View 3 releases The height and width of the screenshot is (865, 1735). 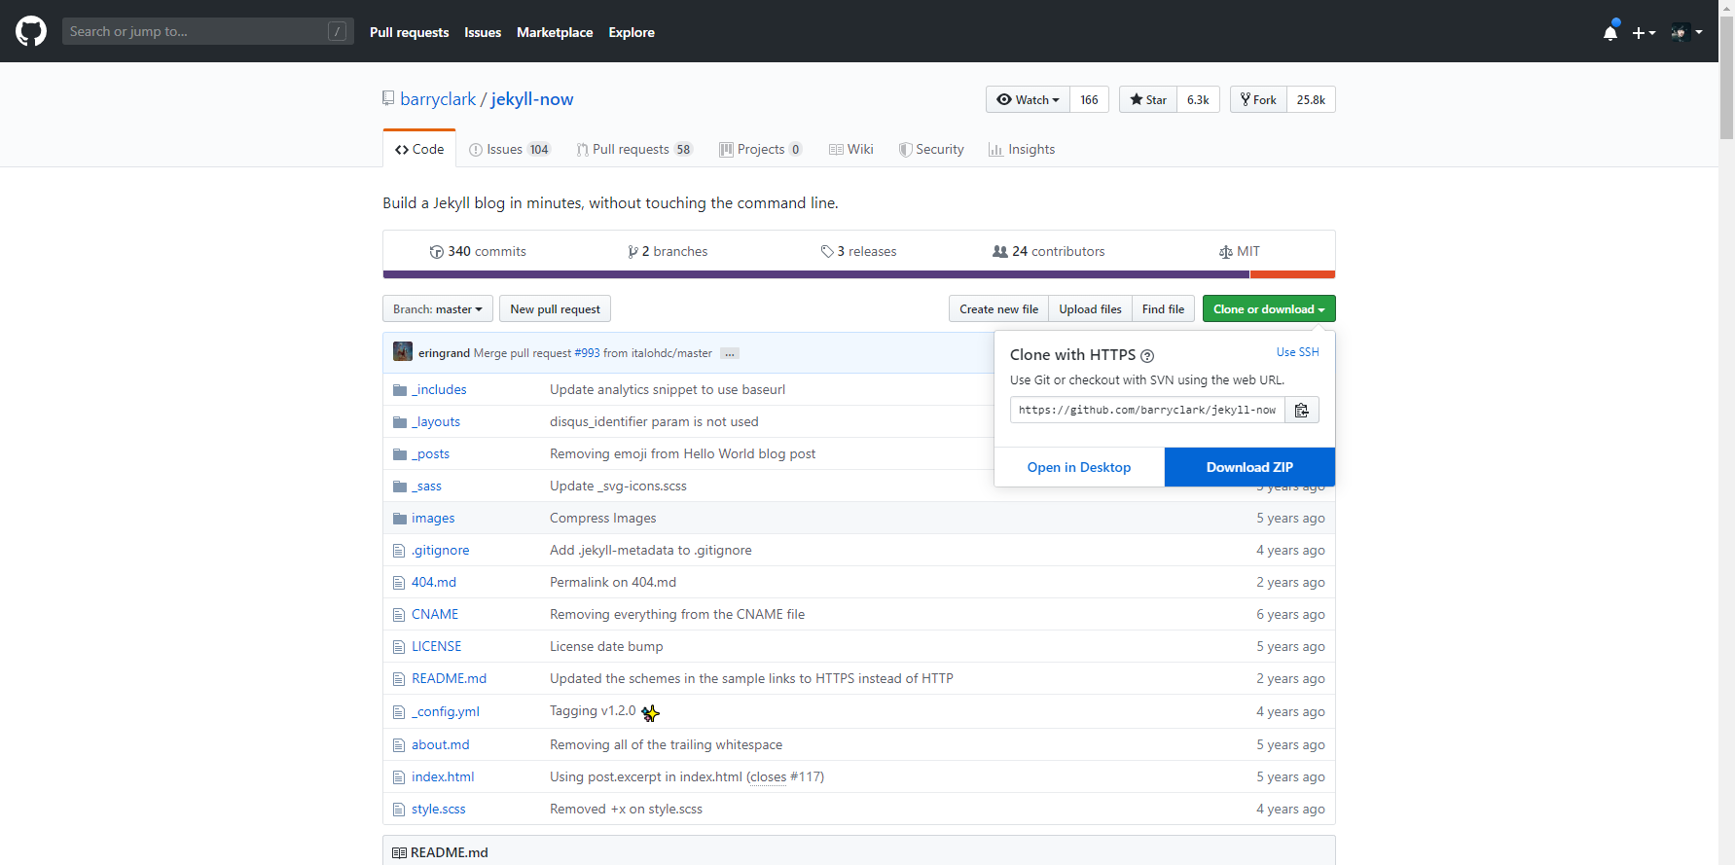(x=858, y=251)
